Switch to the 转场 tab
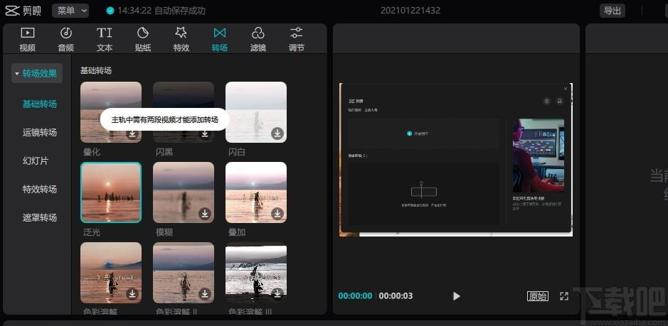 pyautogui.click(x=220, y=39)
